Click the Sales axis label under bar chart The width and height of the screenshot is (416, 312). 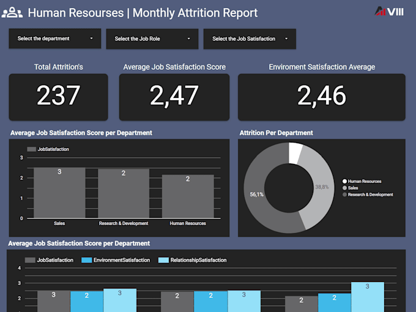pos(59,223)
